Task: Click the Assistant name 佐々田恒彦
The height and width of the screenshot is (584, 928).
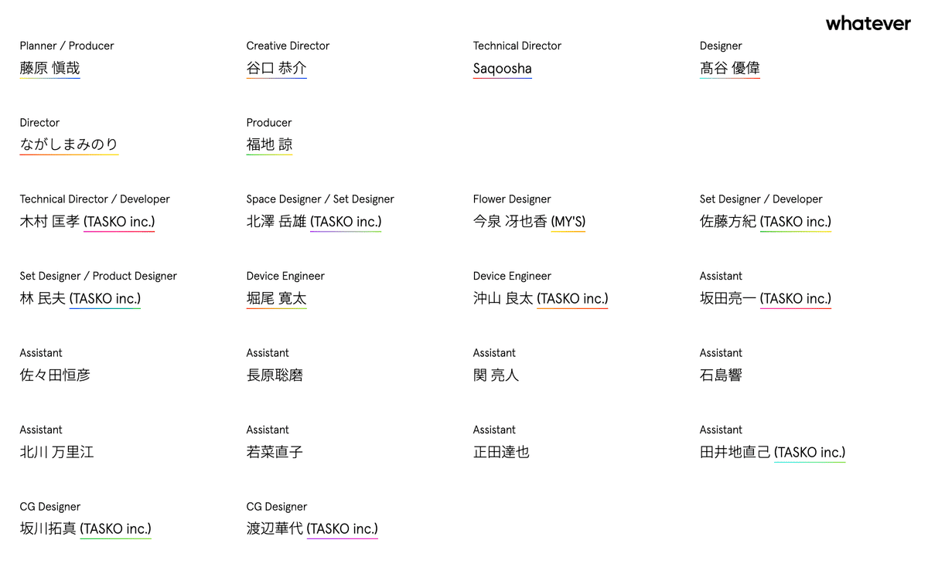Action: [55, 375]
